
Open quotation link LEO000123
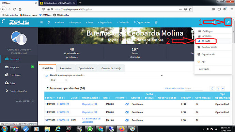63,104
